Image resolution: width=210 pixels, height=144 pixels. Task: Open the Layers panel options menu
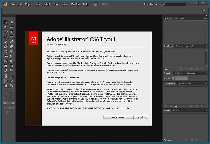pos(206,110)
